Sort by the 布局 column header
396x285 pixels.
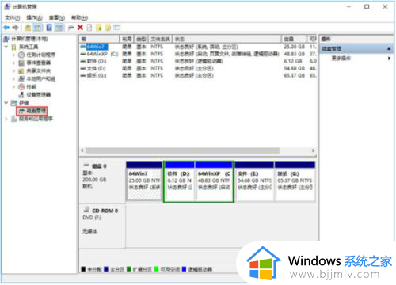pyautogui.click(x=127, y=39)
